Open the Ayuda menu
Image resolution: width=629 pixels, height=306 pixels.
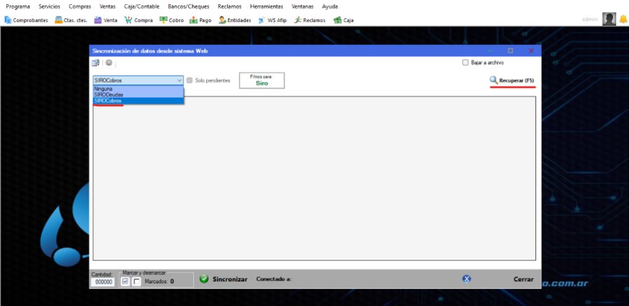click(330, 6)
